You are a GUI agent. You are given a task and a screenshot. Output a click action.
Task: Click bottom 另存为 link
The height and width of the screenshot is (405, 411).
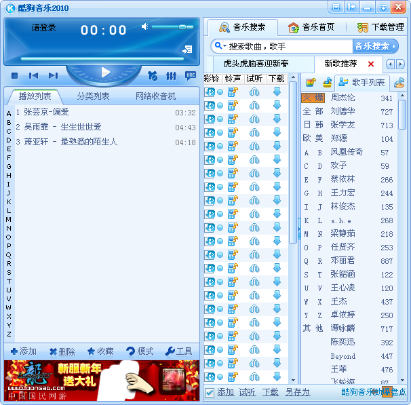tap(298, 392)
